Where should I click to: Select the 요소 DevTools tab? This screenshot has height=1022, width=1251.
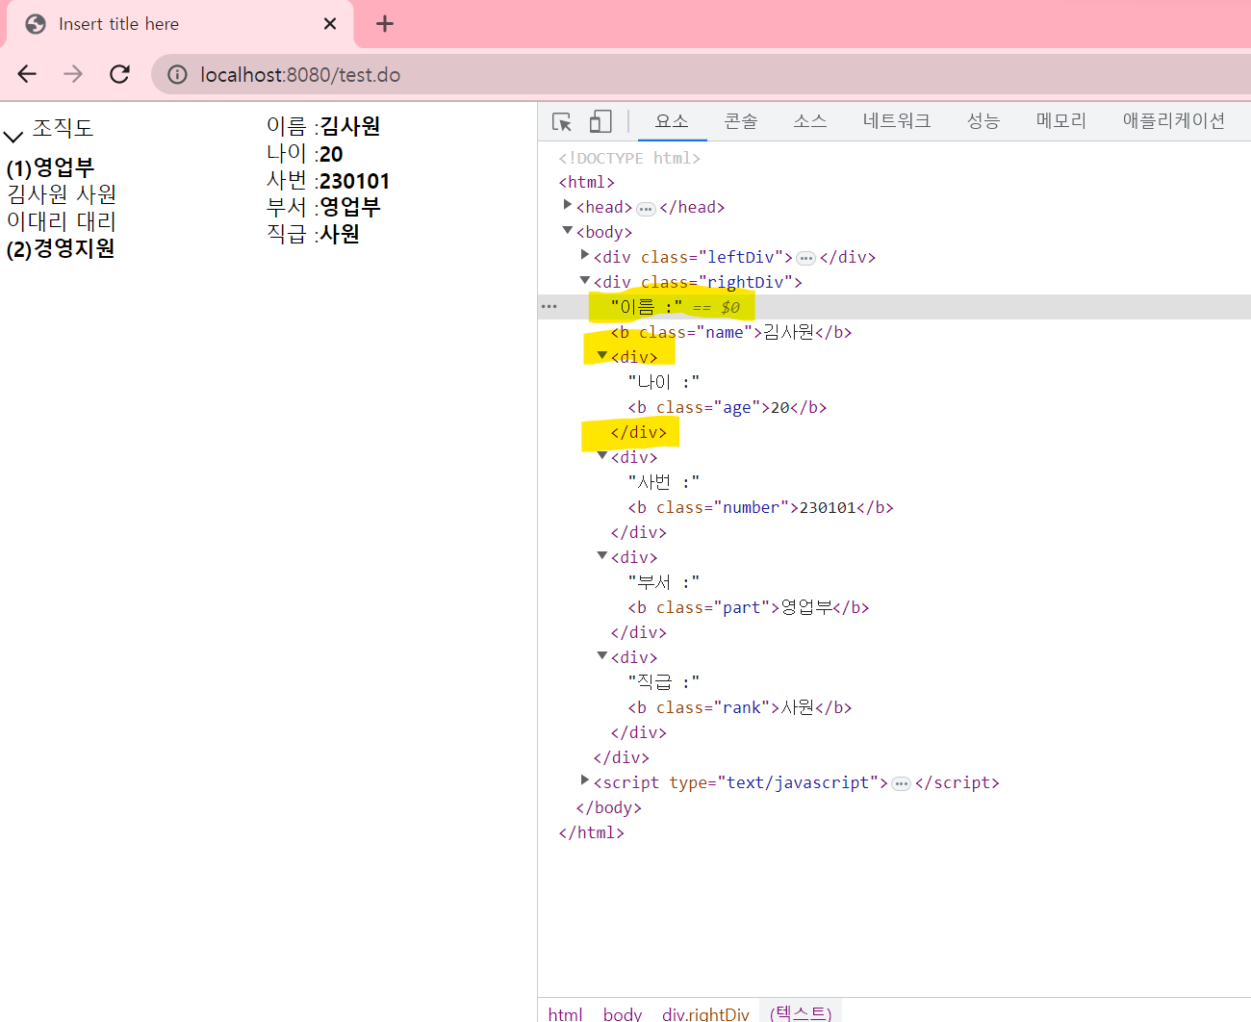(x=672, y=121)
